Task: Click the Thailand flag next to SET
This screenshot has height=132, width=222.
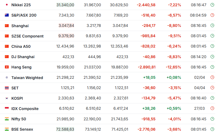Action: [x=7, y=88]
